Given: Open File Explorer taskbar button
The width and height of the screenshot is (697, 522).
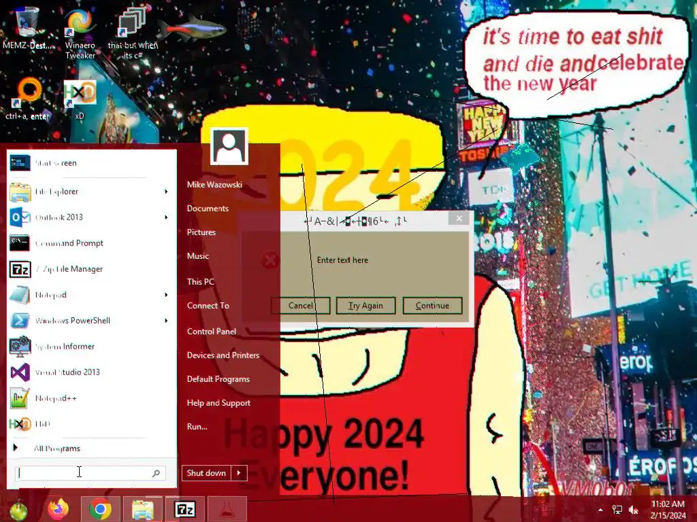Looking at the screenshot, I should 142,509.
